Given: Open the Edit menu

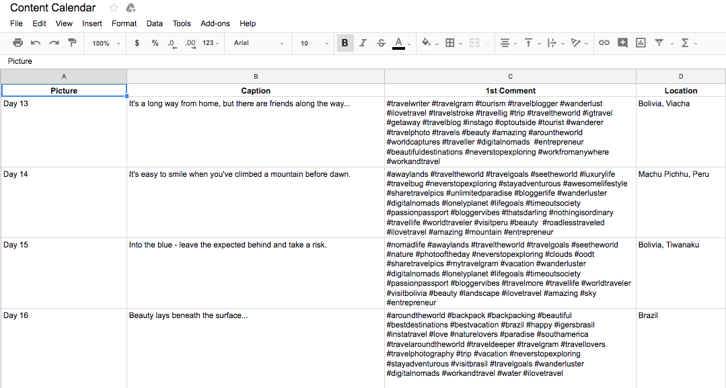Looking at the screenshot, I should click(39, 24).
